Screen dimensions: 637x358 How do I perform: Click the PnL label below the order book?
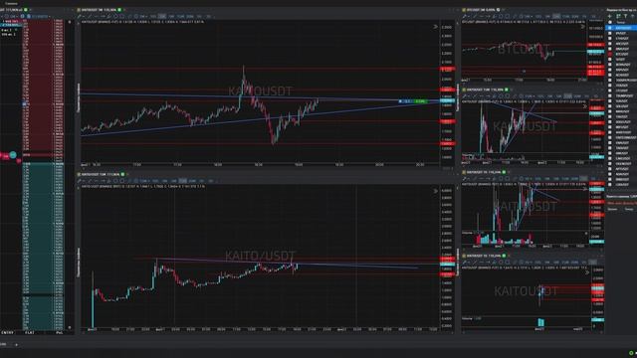click(x=60, y=332)
